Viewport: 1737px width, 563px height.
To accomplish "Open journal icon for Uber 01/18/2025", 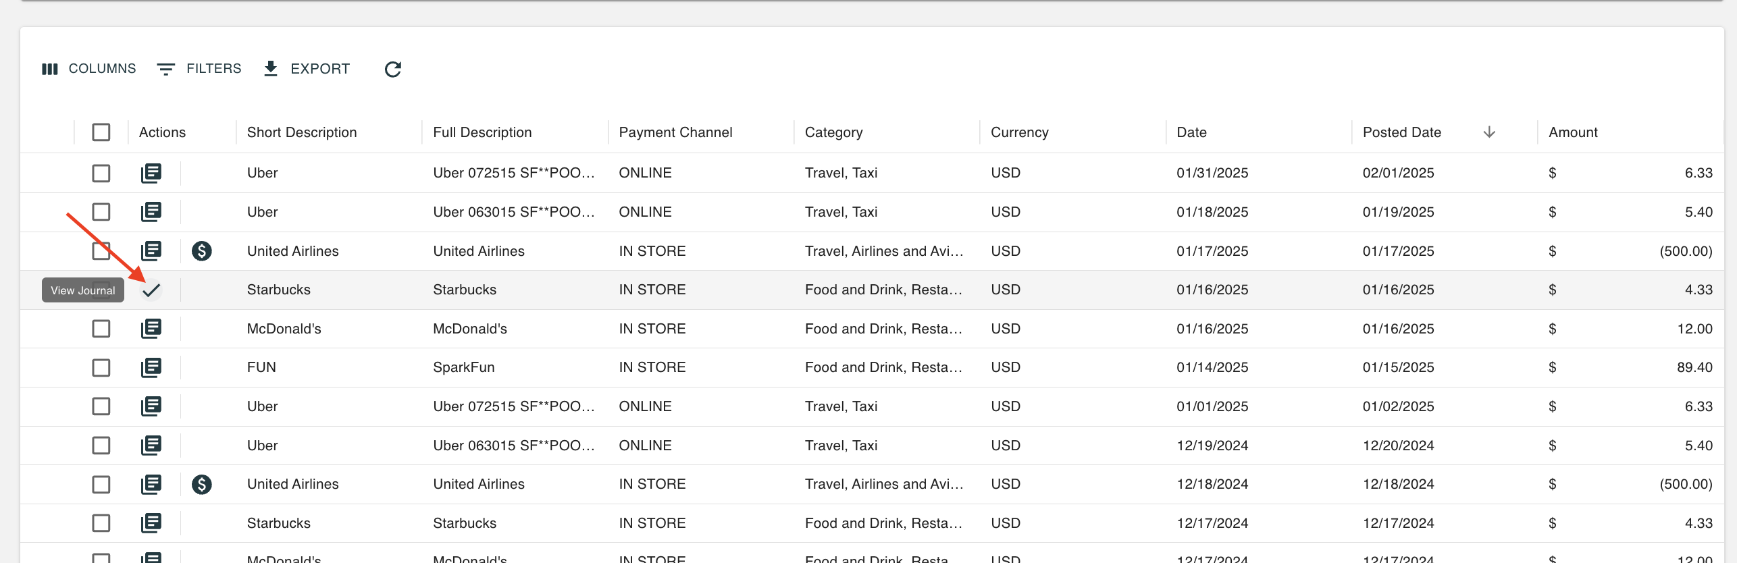I will [x=151, y=212].
